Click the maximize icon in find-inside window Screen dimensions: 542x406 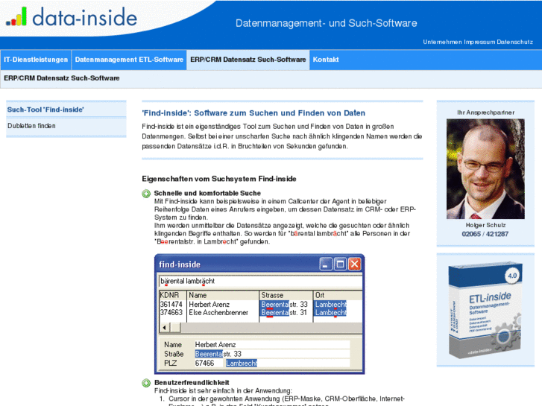(340, 264)
